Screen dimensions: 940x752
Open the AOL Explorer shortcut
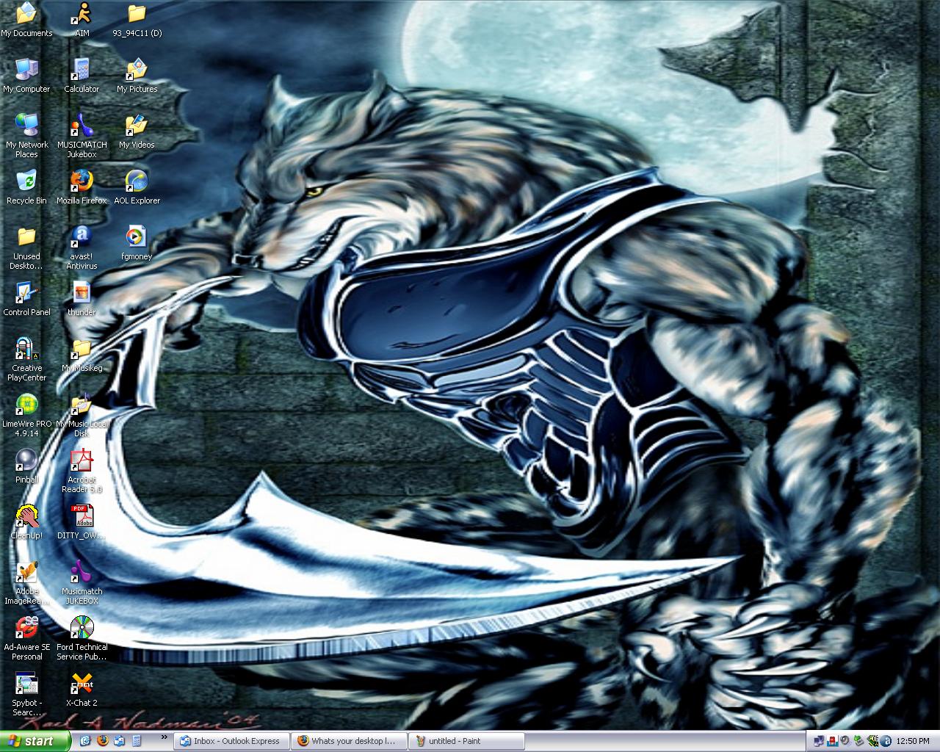(x=137, y=181)
